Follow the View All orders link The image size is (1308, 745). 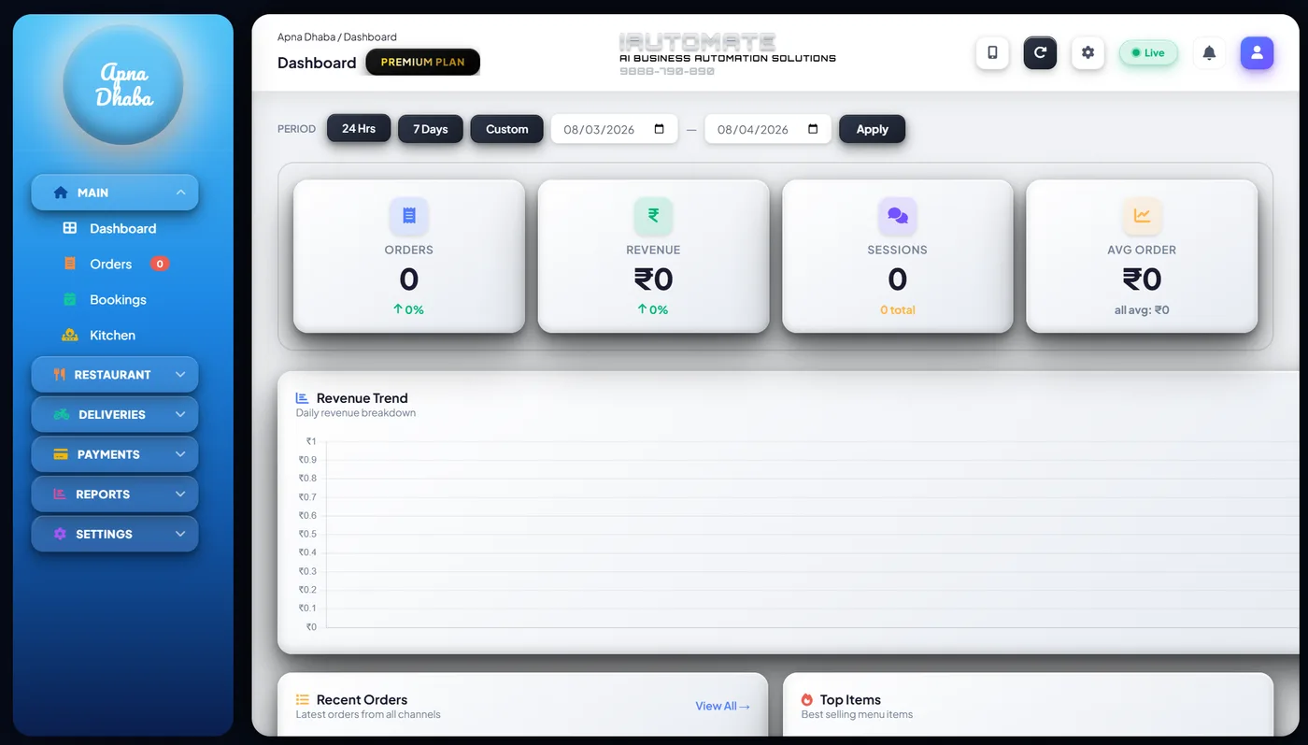[722, 706]
